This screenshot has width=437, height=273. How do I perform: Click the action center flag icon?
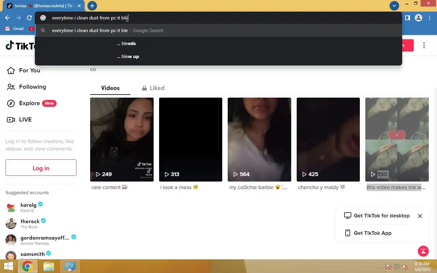click(388, 267)
